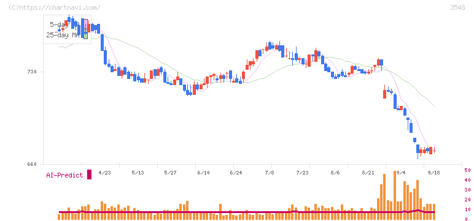
Task: Click the AI-Predict legend label
Action: pyautogui.click(x=64, y=175)
